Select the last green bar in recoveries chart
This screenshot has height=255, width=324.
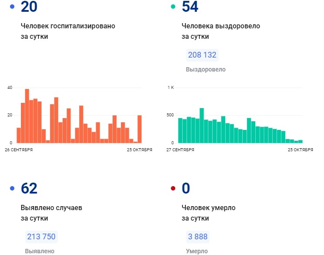(300, 141)
